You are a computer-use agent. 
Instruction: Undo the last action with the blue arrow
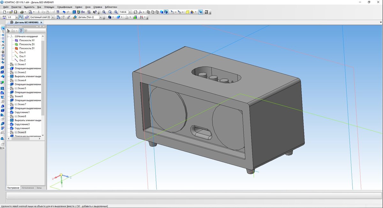pyautogui.click(x=64, y=12)
